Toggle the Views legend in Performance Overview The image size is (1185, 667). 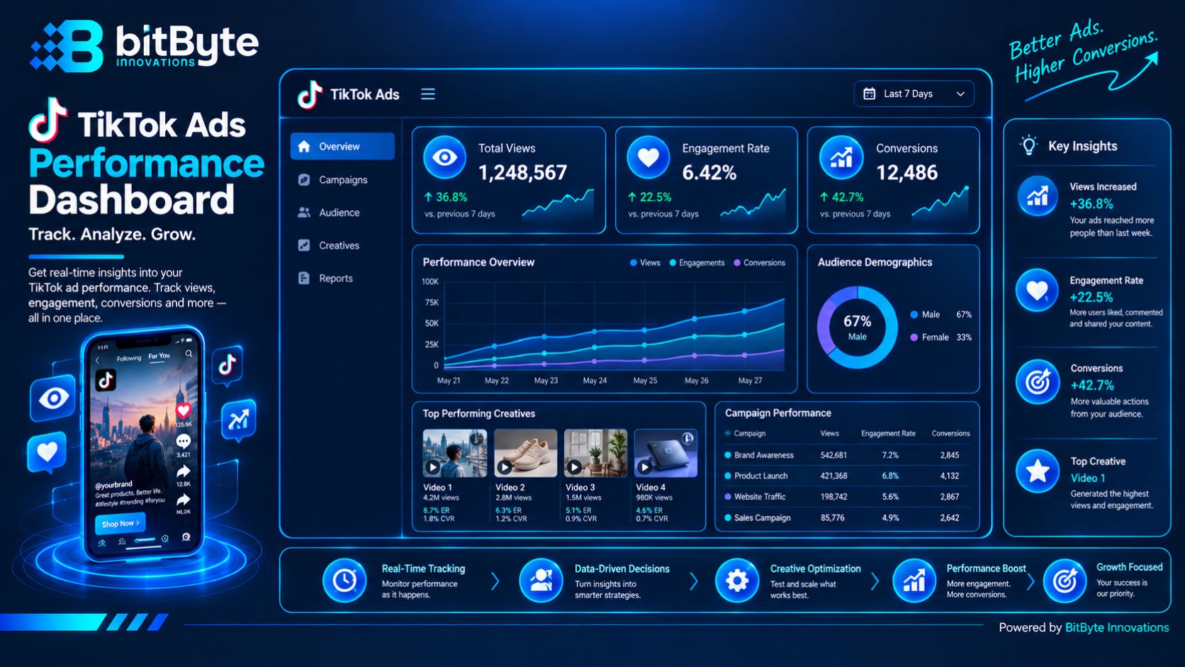pyautogui.click(x=645, y=263)
